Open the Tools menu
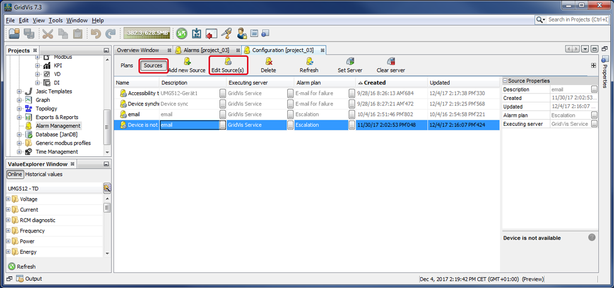Screen dimensions: 614x288 (55, 20)
